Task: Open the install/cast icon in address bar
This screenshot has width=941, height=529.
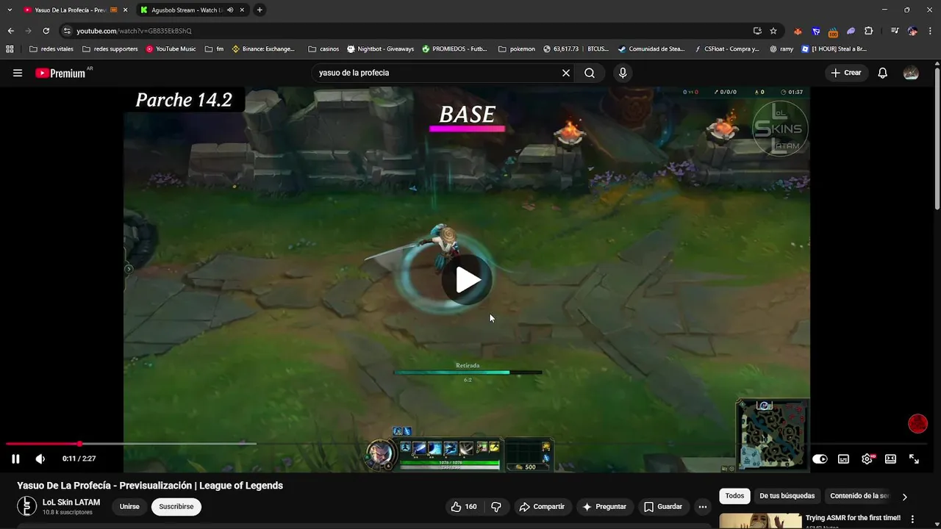Action: pyautogui.click(x=757, y=31)
